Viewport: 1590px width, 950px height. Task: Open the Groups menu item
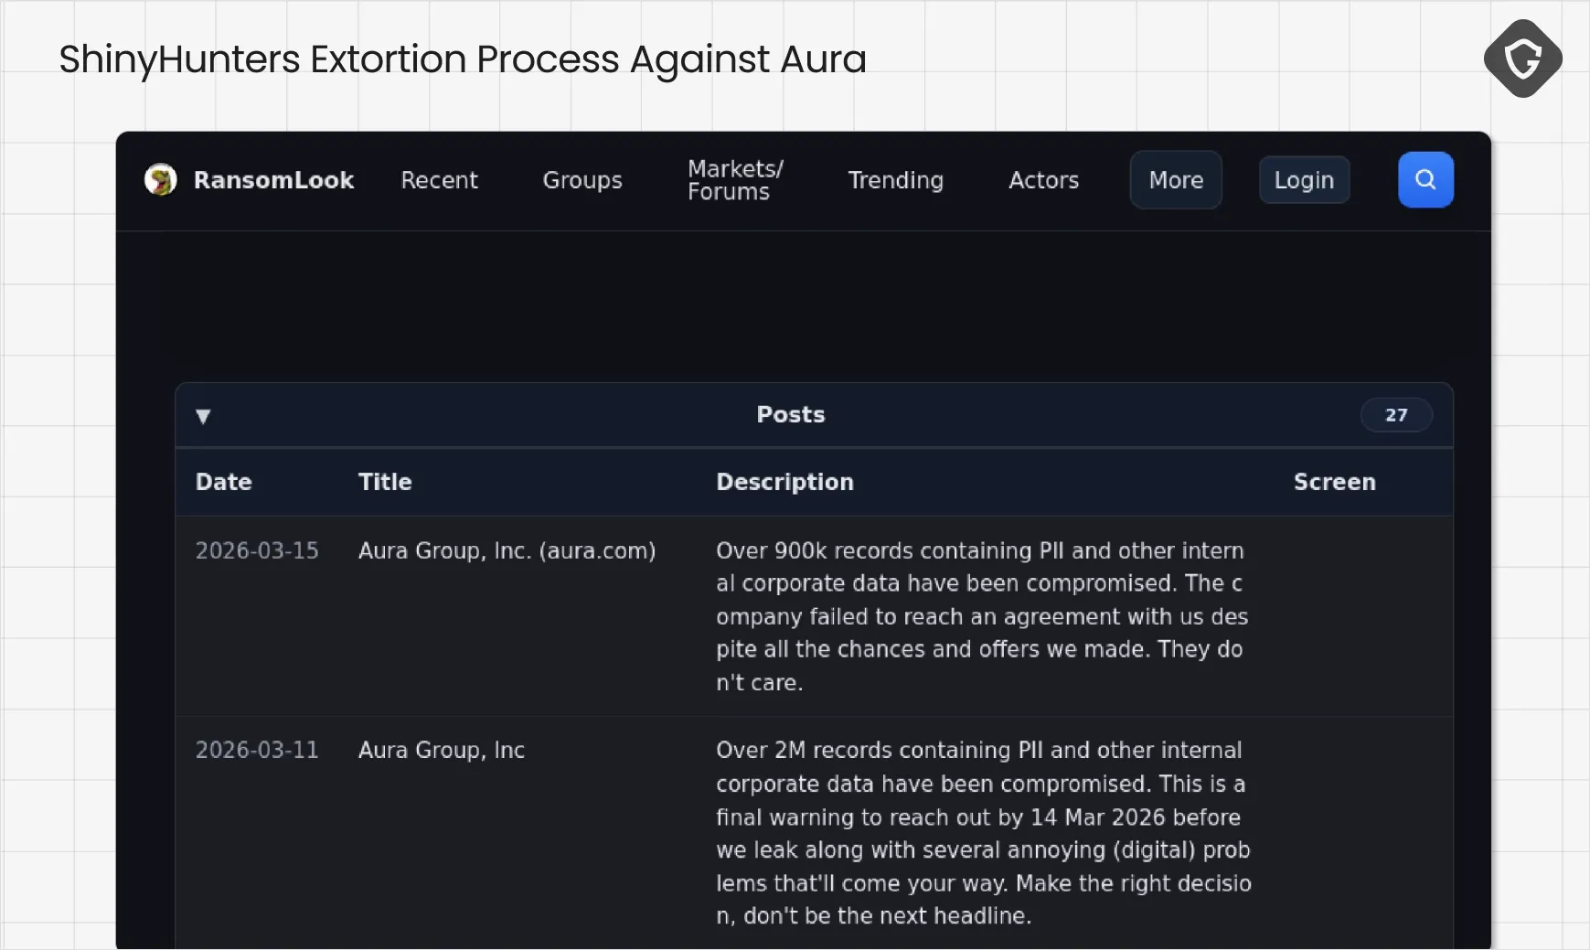[x=582, y=180]
